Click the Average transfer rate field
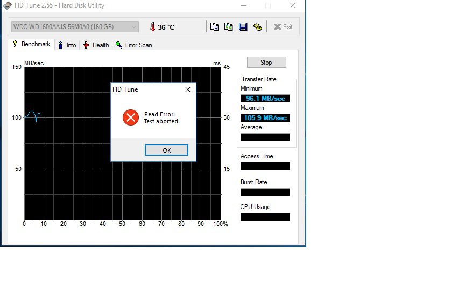465x291 pixels. (265, 137)
